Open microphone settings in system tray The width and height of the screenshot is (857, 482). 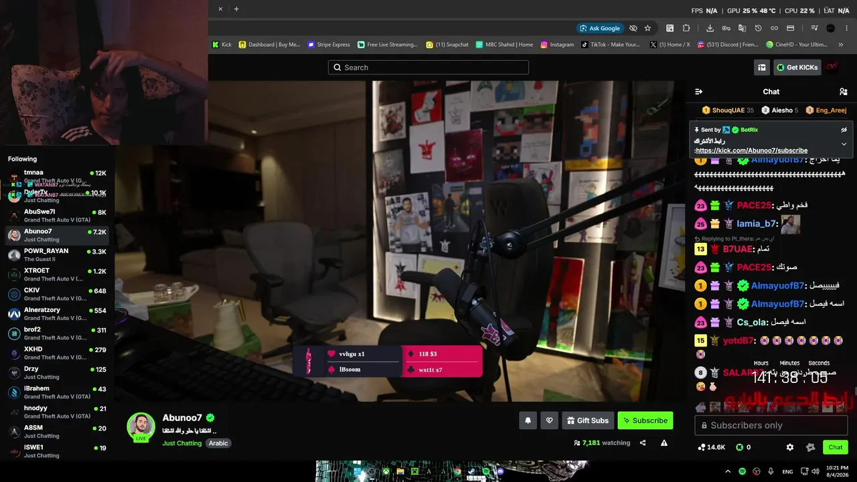point(771,471)
